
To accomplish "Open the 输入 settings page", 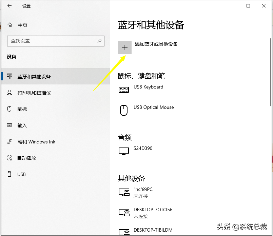I will coord(22,125).
